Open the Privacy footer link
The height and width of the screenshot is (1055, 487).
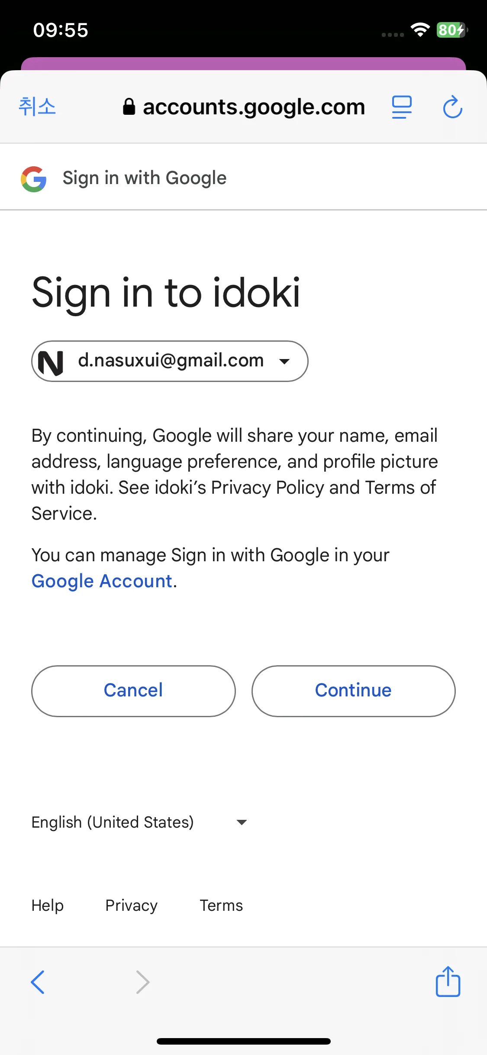[132, 906]
